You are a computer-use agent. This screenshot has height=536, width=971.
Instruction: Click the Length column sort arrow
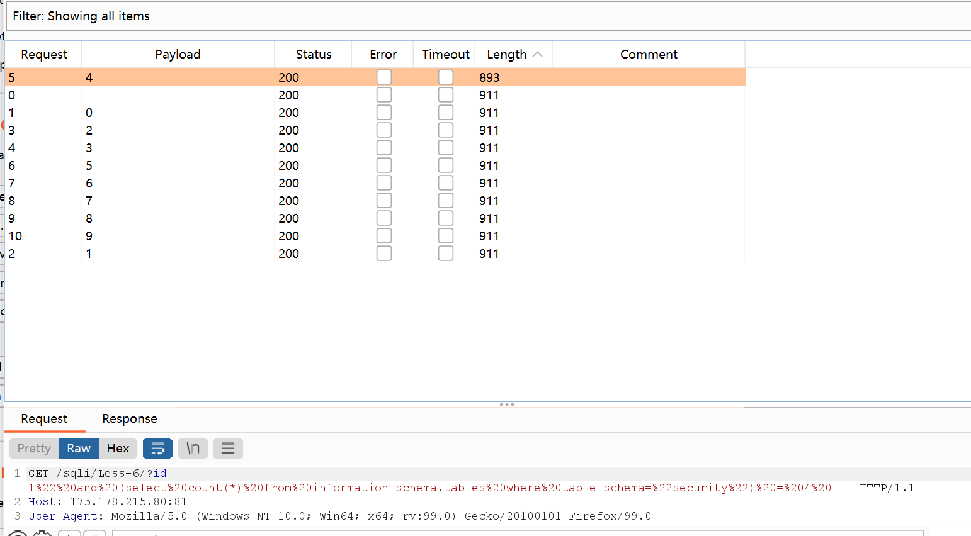pyautogui.click(x=537, y=55)
